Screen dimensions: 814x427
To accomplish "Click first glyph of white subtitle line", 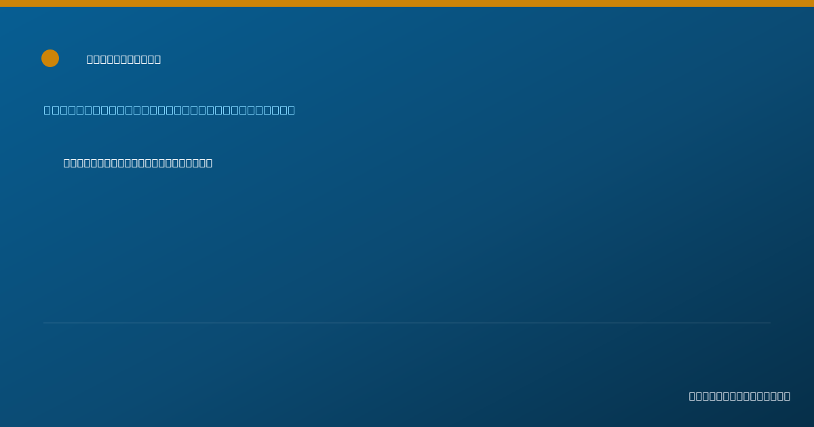I will 67,163.
